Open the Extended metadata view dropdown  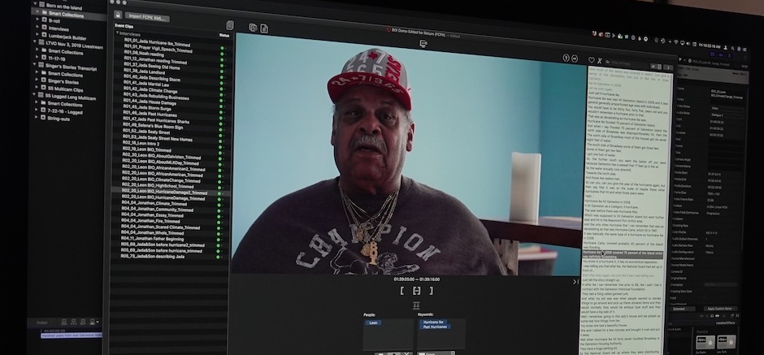coord(681,309)
